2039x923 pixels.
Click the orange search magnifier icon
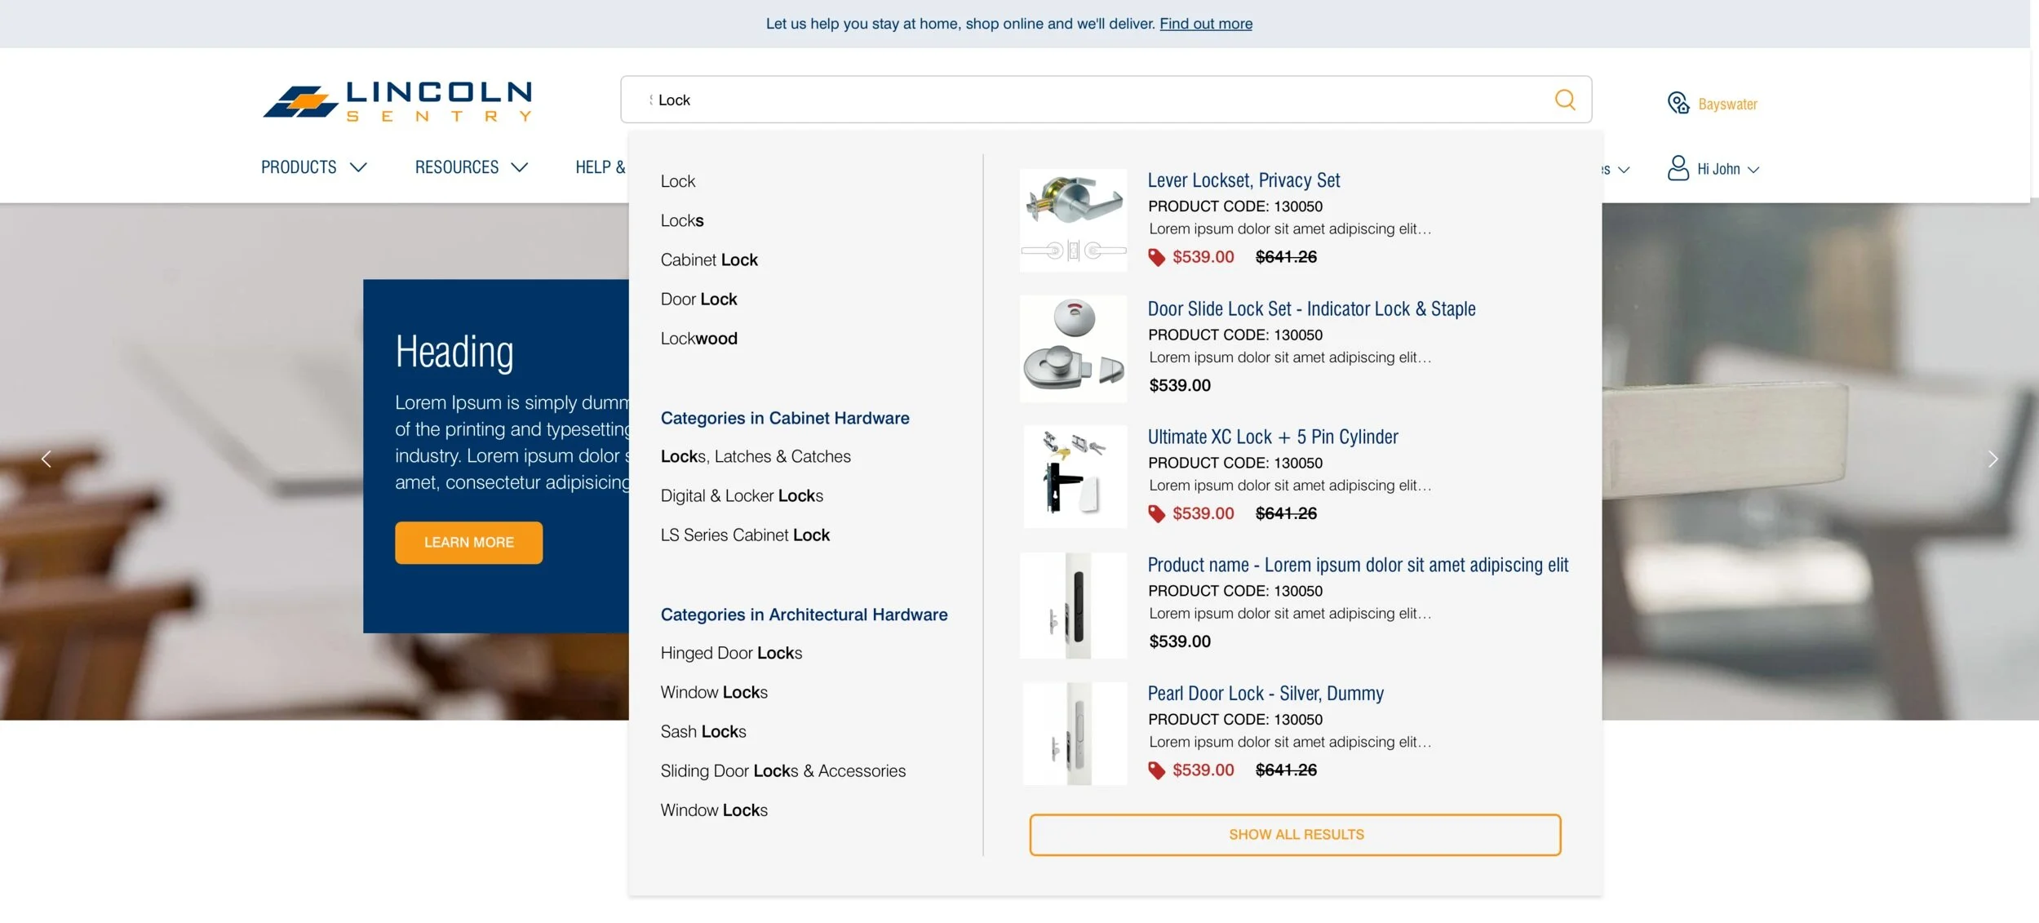(x=1564, y=99)
